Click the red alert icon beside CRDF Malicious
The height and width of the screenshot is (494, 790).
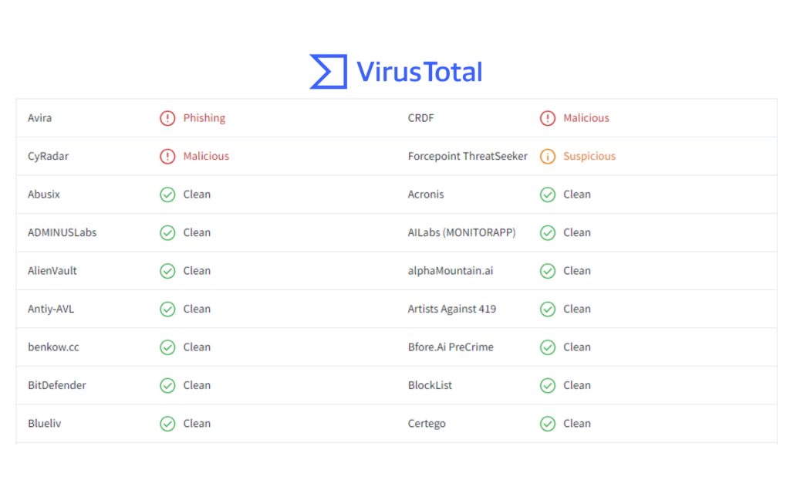pos(548,118)
